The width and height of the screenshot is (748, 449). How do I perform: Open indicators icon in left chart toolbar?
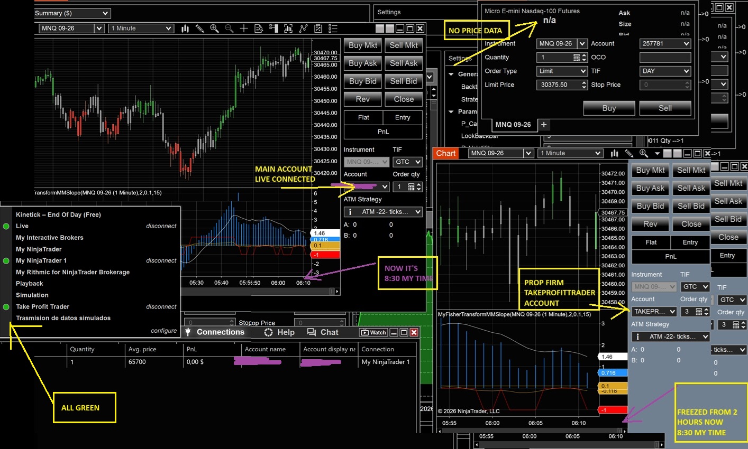coord(288,29)
